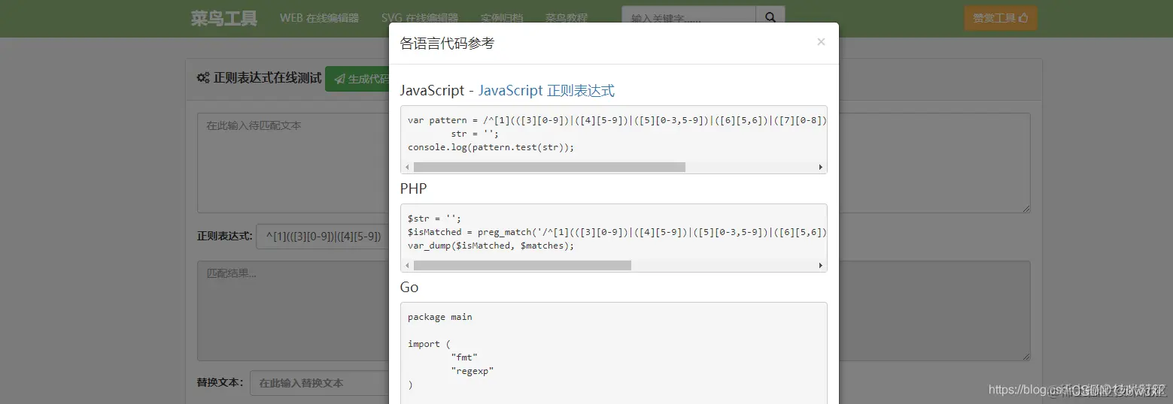Click the 在此输入替换文本 input field
Viewport: 1173px width, 404px height.
tap(320, 382)
